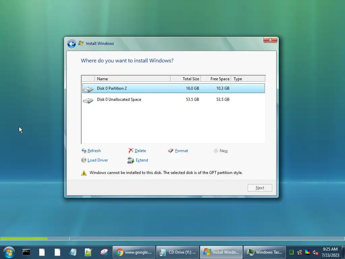The height and width of the screenshot is (259, 345).
Task: Open the 9:25 AM clock in tray
Action: click(330, 252)
